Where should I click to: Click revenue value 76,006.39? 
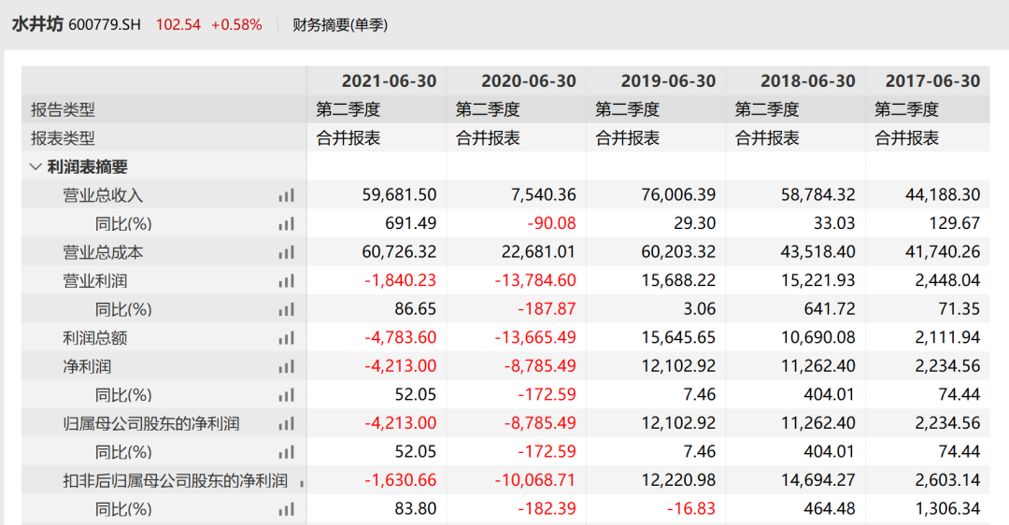click(x=678, y=195)
